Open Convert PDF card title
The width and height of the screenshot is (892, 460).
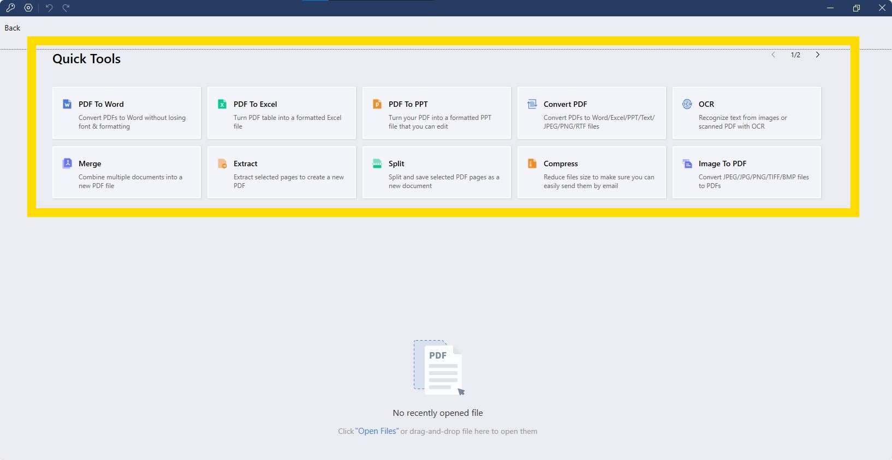[x=566, y=104]
